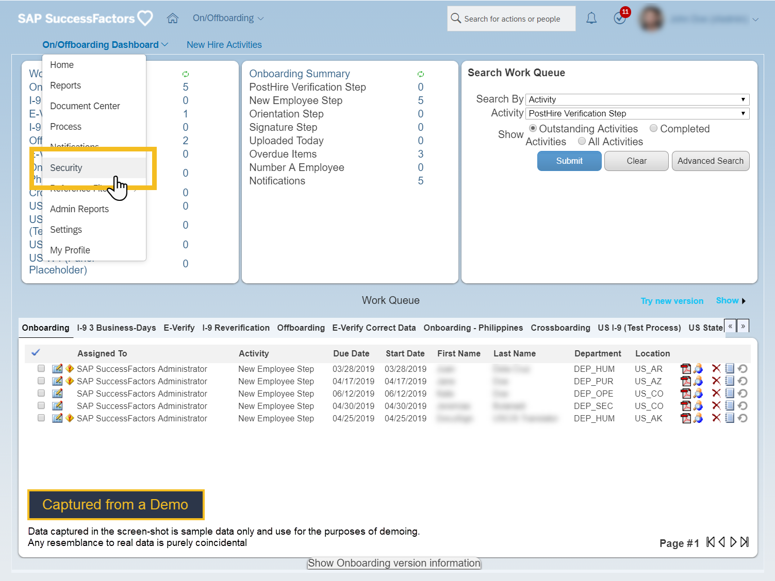Viewport: 775px width, 581px height.
Task: Choose Reports from the dashboard menu
Action: pos(94,86)
